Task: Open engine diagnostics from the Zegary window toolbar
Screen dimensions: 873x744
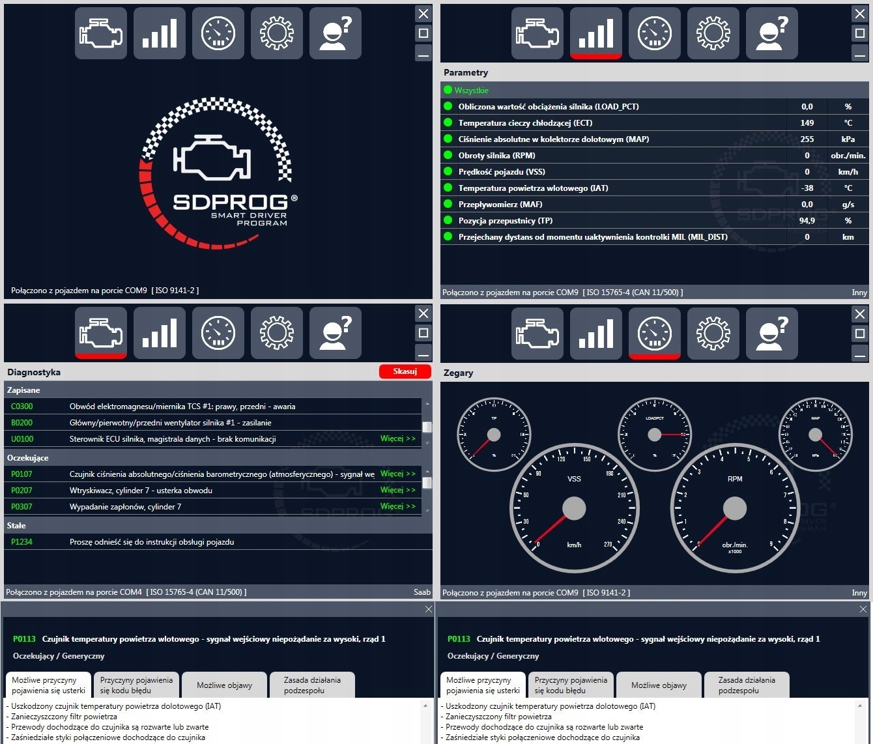Action: [537, 334]
